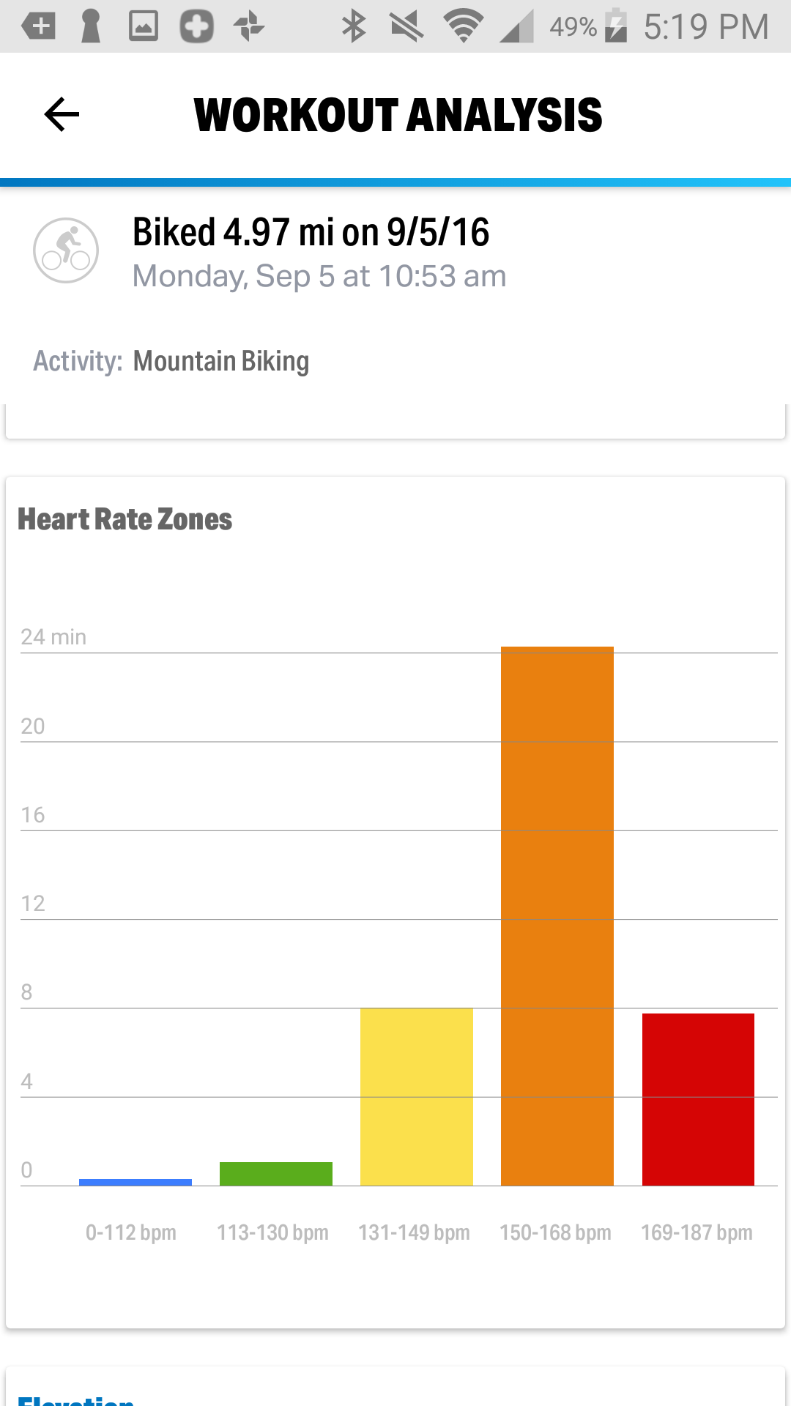Tap the muted sound status icon
The height and width of the screenshot is (1406, 791).
[x=407, y=26]
